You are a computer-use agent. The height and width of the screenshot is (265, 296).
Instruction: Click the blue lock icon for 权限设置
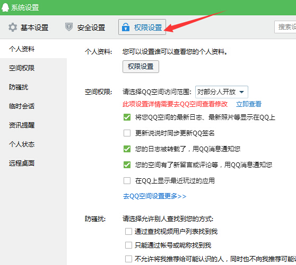(x=126, y=27)
